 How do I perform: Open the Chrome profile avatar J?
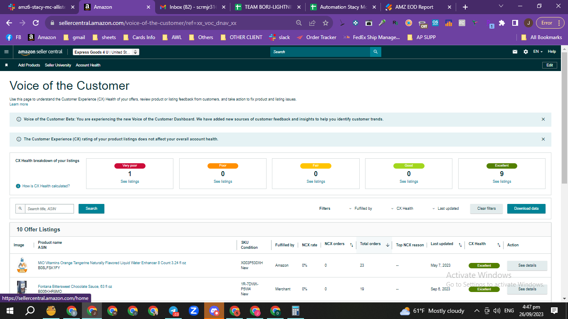528,23
